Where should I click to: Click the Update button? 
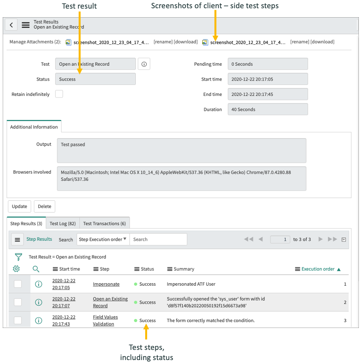pyautogui.click(x=19, y=206)
